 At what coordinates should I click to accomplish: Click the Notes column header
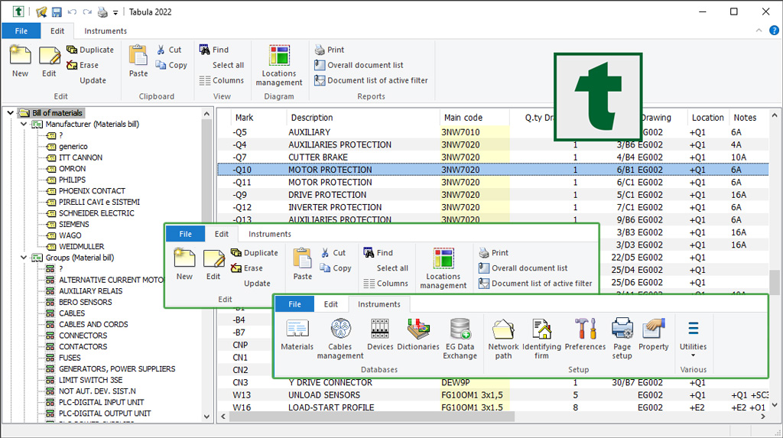click(x=748, y=118)
